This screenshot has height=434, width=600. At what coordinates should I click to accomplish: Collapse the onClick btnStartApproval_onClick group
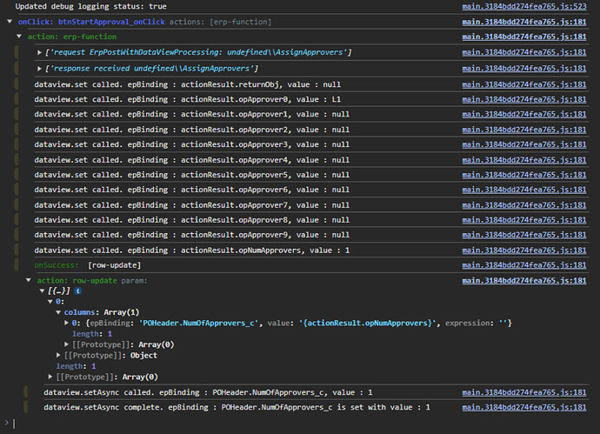10,22
